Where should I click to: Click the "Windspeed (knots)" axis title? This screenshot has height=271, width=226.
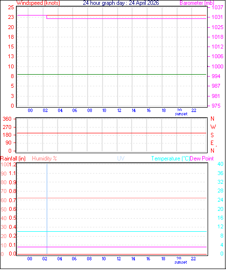38,3
